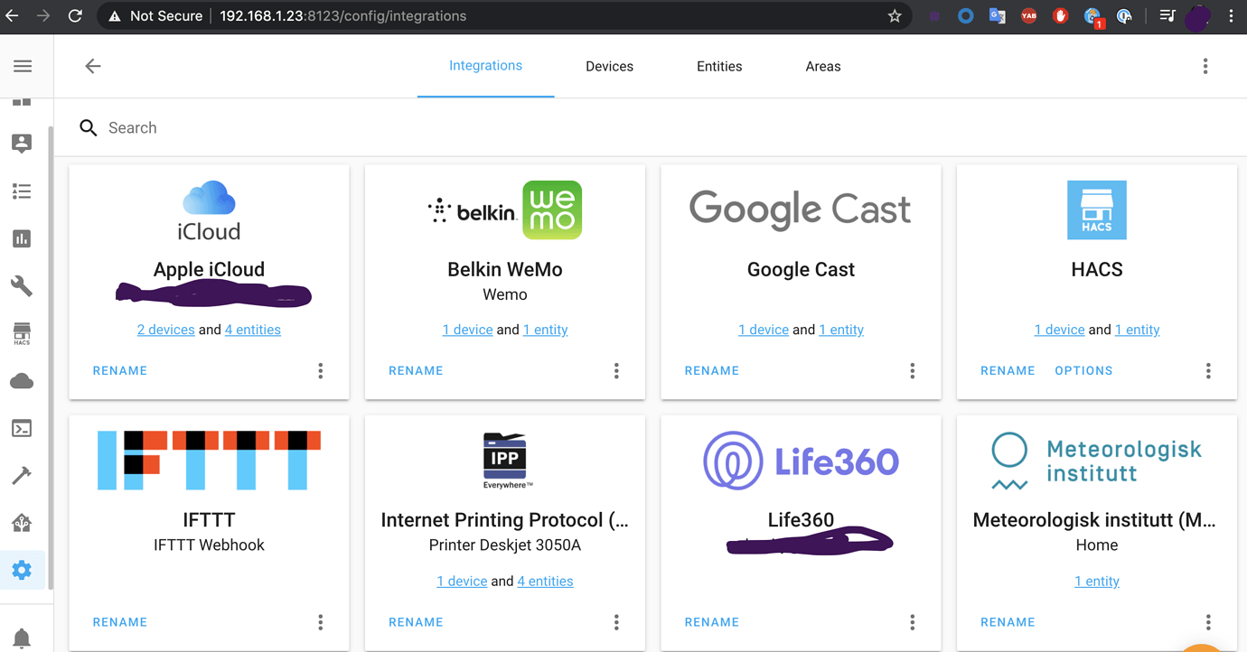Switch to the Devices tab
Screen dimensions: 1247x652
[610, 67]
